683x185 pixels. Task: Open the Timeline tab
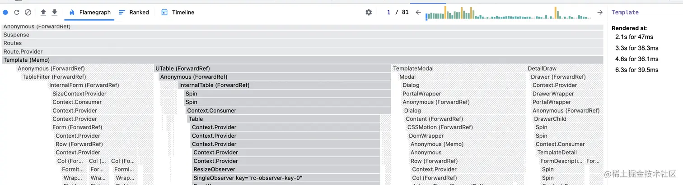(178, 13)
